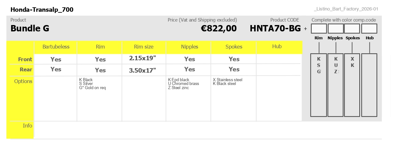The image size is (394, 150).
Task: Click the Hub color code input box
Action: [x=369, y=29]
